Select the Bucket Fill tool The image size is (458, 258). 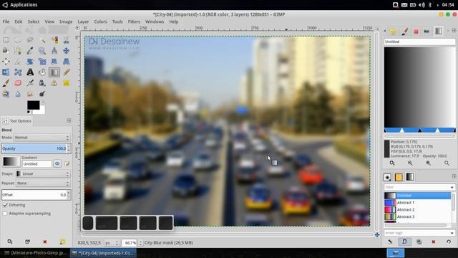tap(42, 72)
